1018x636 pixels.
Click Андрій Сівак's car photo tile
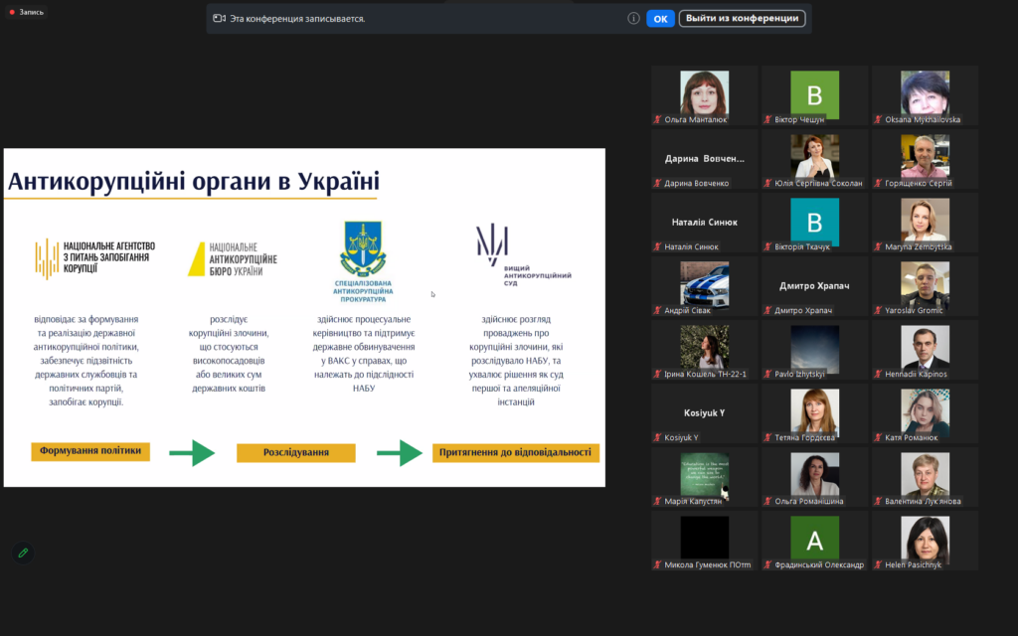click(x=704, y=286)
